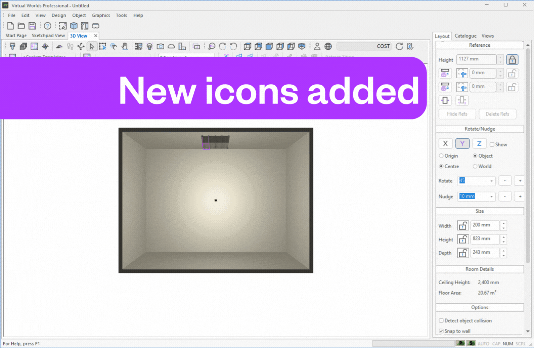
Task: Toggle the X axis button
Action: pyautogui.click(x=445, y=144)
